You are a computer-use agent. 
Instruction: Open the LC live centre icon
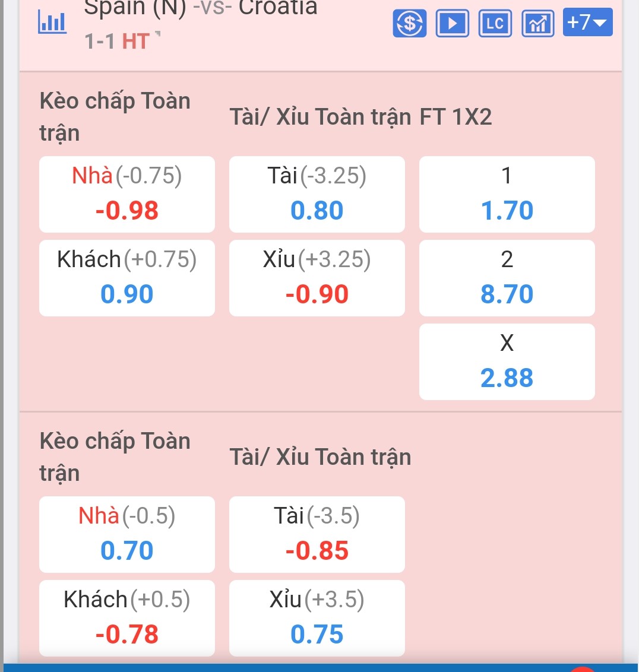495,23
